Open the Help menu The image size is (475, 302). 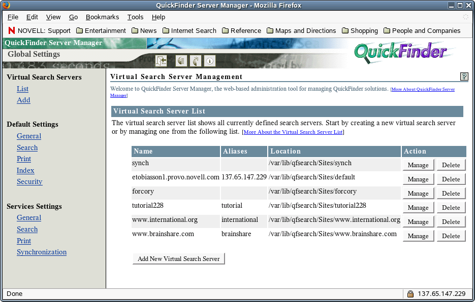tap(159, 17)
